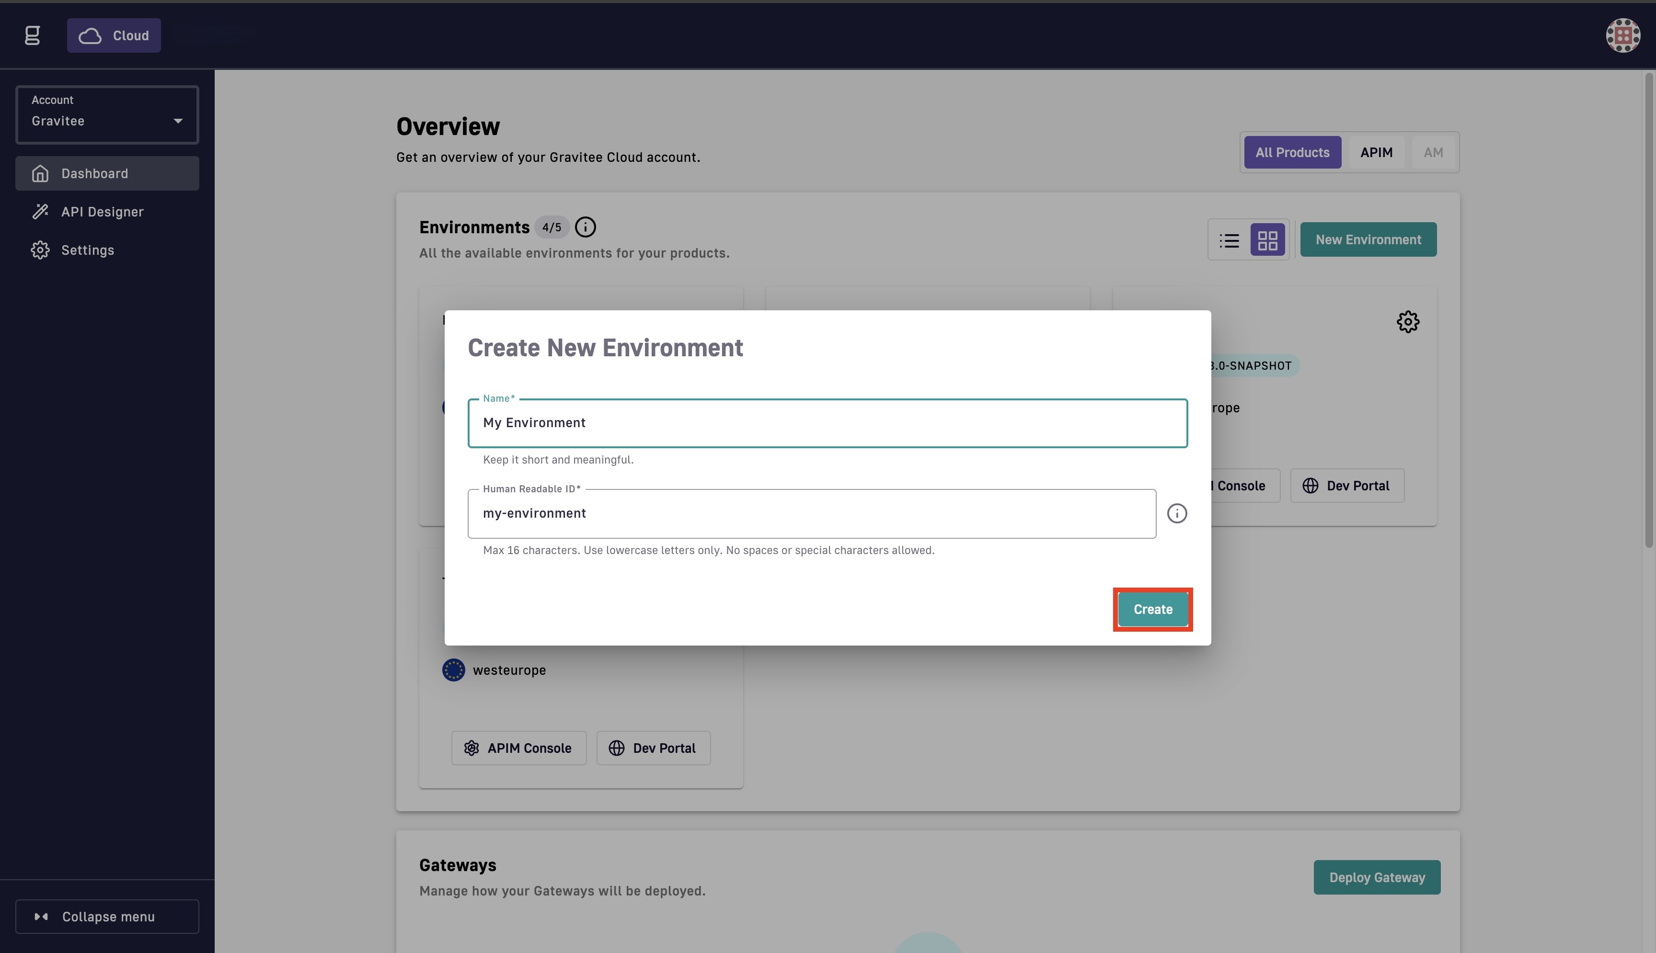Click the Name input field

[x=827, y=423]
